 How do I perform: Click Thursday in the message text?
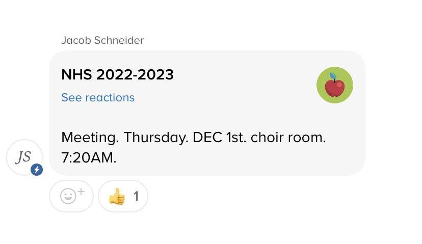pos(155,138)
